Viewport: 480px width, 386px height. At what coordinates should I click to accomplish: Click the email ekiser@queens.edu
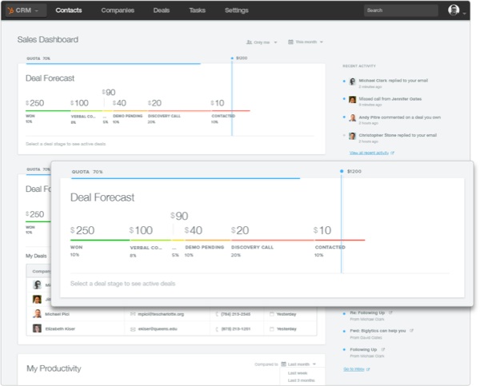(x=158, y=329)
